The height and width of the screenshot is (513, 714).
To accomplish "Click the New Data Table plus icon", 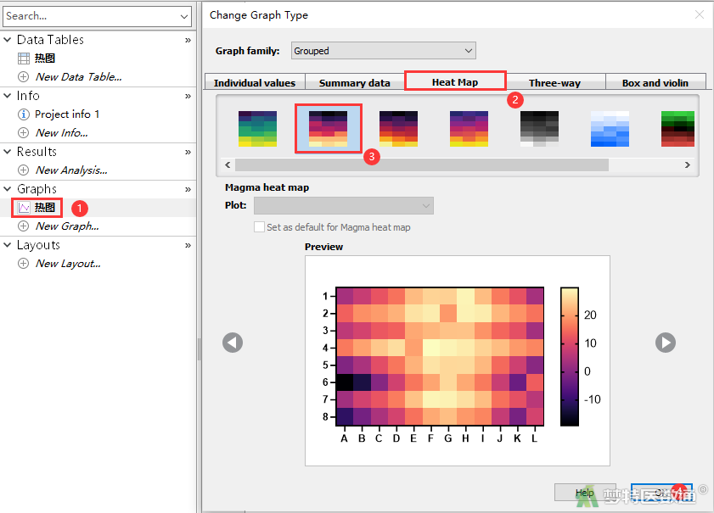I will click(x=23, y=77).
